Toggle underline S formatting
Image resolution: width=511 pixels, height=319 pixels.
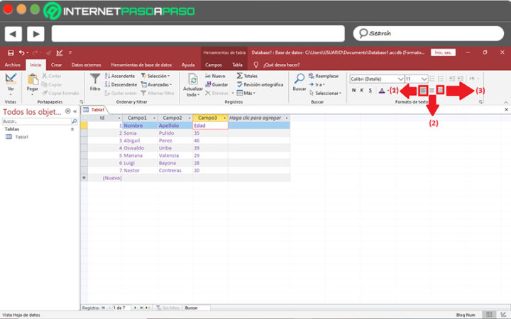[370, 91]
